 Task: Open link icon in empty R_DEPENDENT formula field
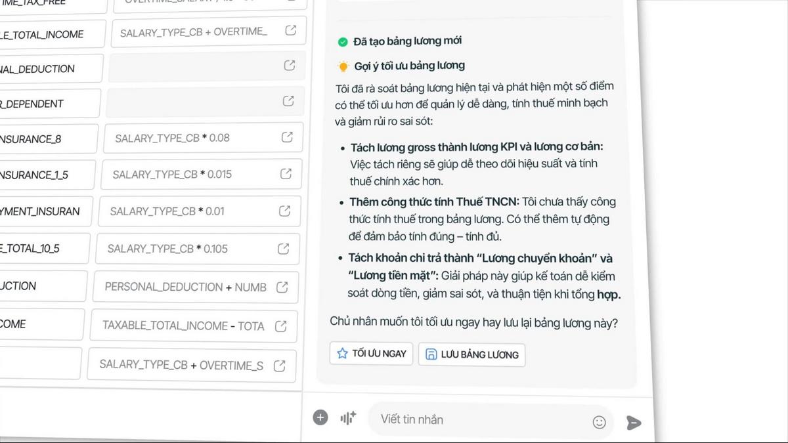tap(288, 101)
